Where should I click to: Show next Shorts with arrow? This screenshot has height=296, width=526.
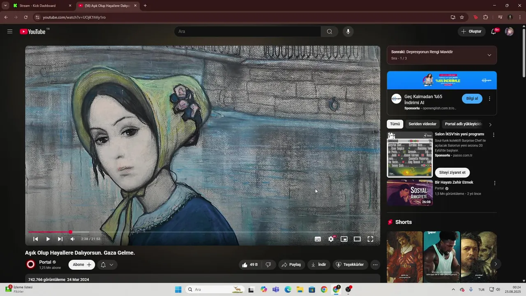coord(496,264)
